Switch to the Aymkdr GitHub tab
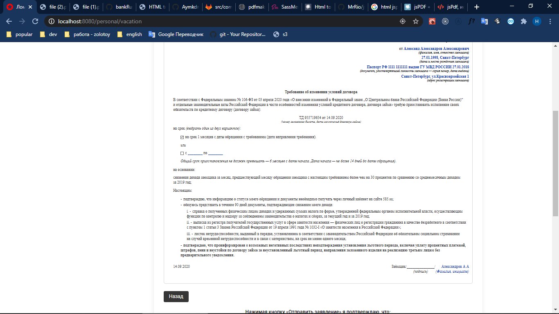559x314 pixels. coord(187,7)
